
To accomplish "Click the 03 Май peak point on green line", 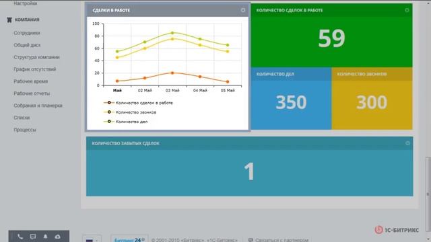I will 172,33.
